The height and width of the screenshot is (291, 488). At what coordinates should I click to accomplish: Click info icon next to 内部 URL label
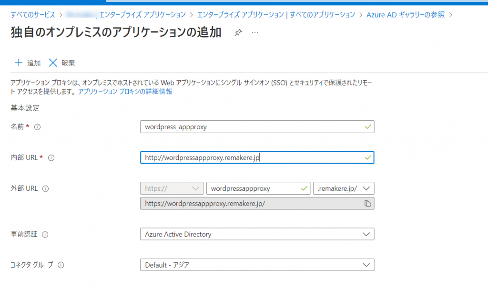point(51,158)
